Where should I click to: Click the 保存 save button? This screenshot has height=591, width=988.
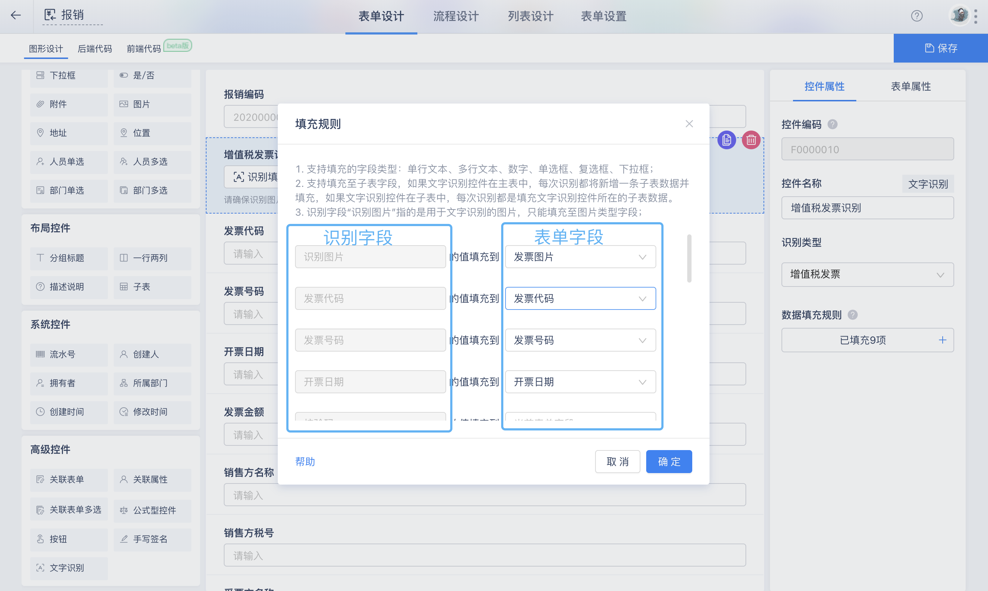coord(941,48)
